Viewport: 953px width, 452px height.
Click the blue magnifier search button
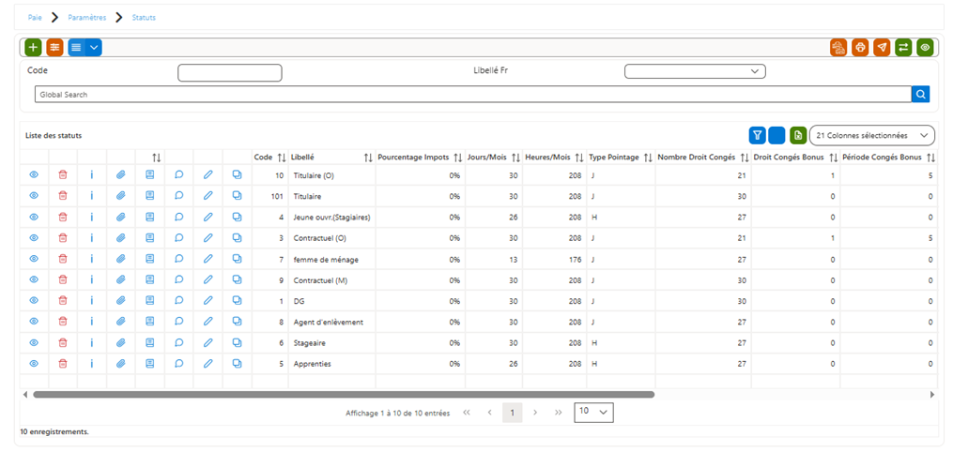(921, 94)
